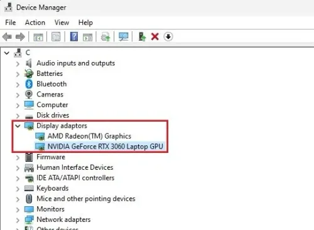Expand the Cameras category
This screenshot has width=314, height=230.
pyautogui.click(x=18, y=95)
